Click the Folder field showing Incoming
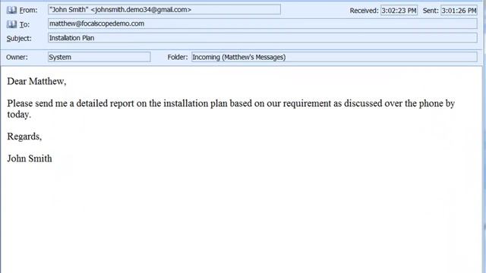This screenshot has height=273, width=486. coord(334,57)
